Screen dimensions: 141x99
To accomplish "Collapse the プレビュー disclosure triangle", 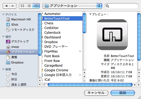I will coord(90,14).
